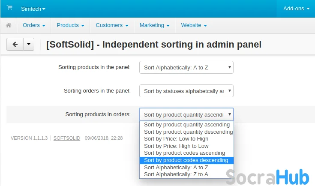
Task: Open the Website menu
Action: 194,25
